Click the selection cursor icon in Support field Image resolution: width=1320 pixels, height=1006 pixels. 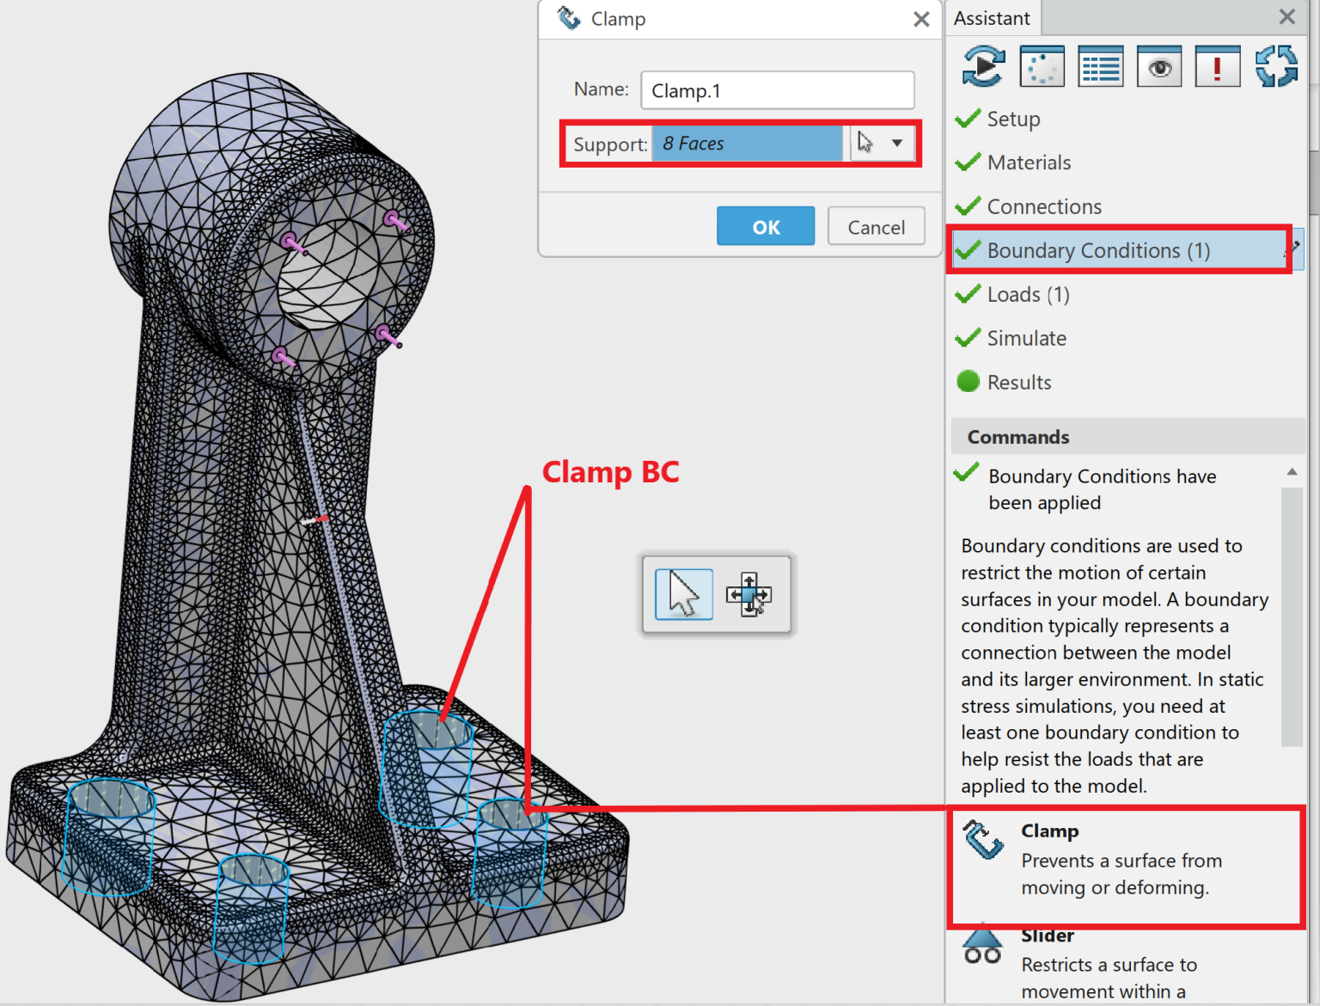865,143
